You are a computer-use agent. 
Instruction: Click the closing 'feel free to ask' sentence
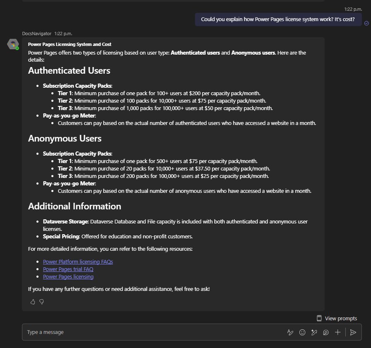(119, 289)
